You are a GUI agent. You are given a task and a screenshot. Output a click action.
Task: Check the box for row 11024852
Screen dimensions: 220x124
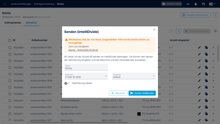coord(10,74)
